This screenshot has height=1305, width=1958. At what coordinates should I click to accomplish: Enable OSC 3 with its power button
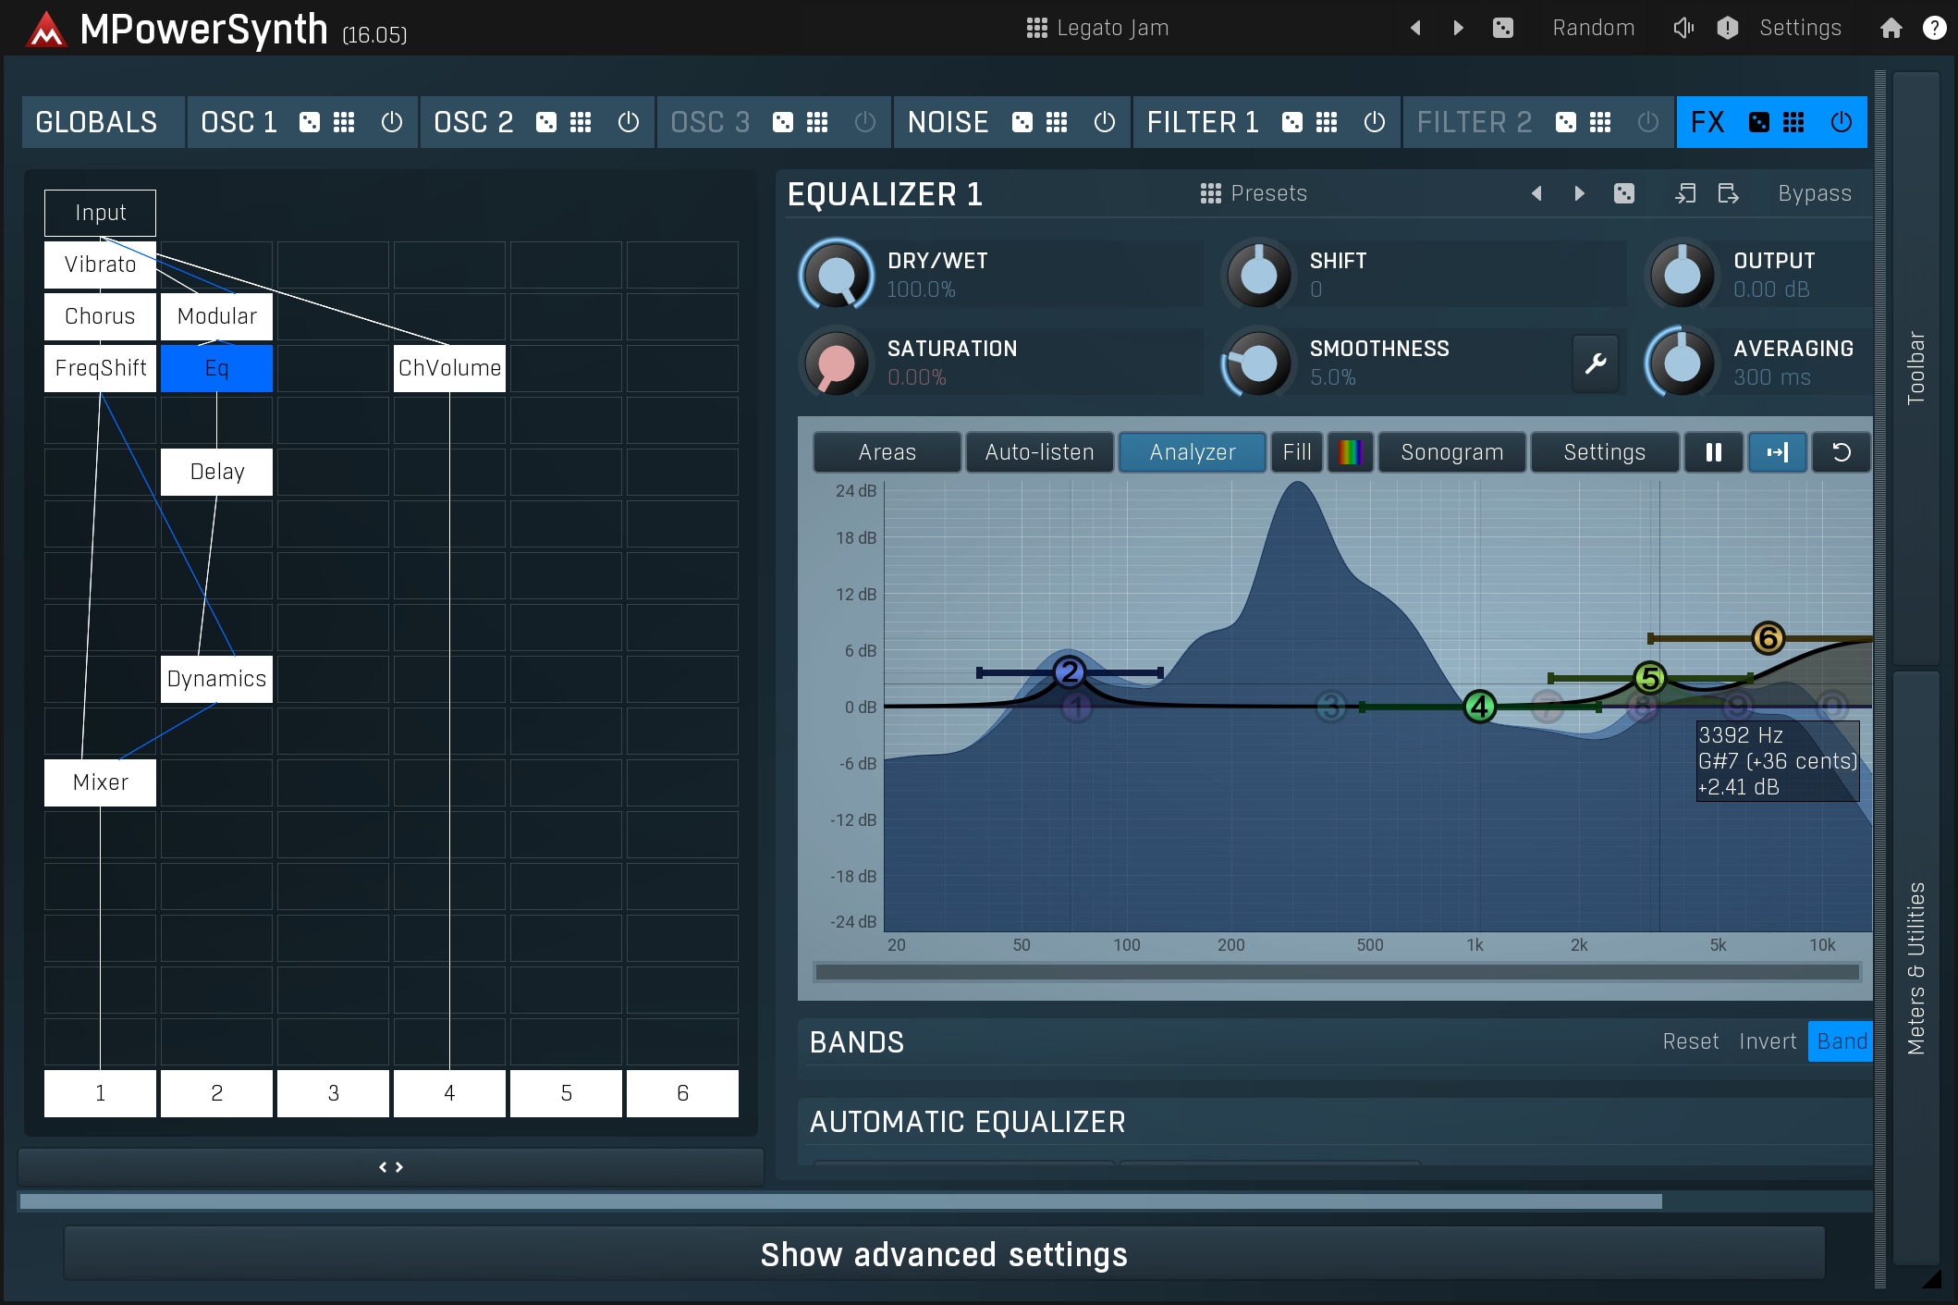coord(865,122)
